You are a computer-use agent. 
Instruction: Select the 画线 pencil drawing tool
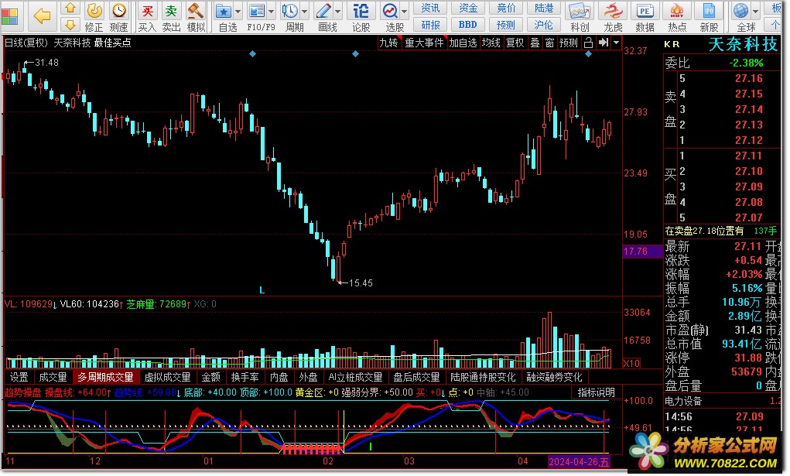323,11
